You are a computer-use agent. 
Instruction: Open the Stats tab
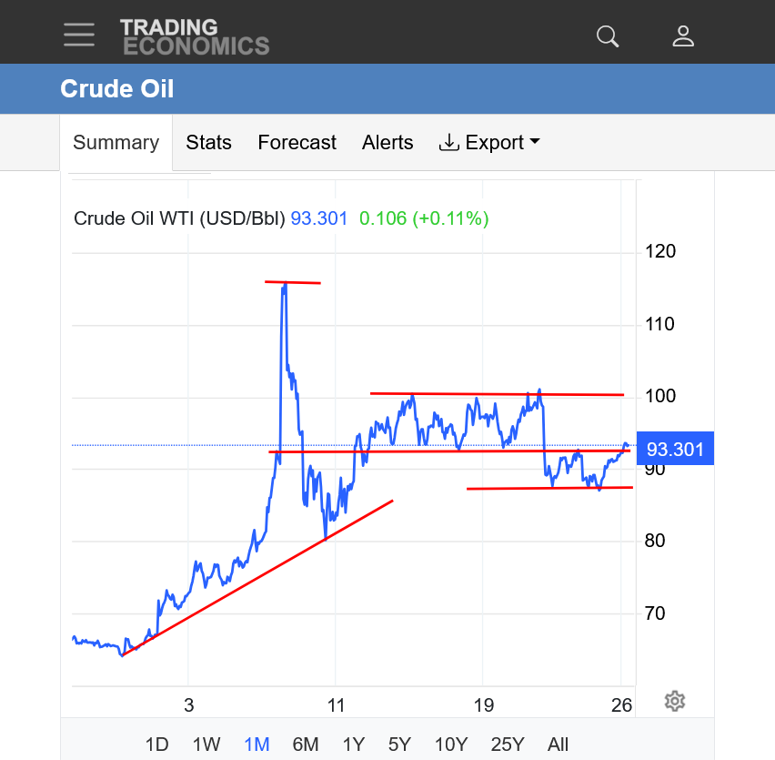(x=208, y=143)
